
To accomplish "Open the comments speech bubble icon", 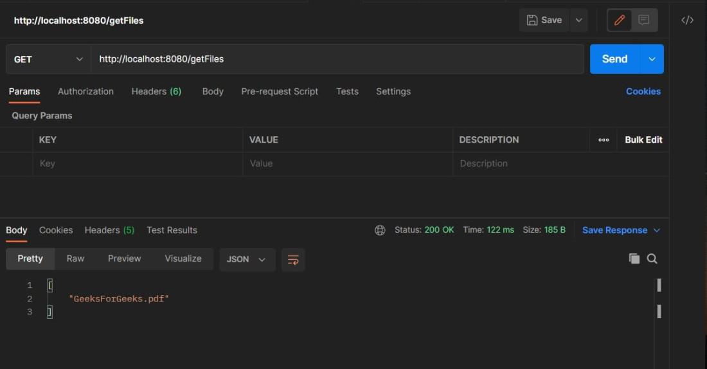I will (644, 20).
